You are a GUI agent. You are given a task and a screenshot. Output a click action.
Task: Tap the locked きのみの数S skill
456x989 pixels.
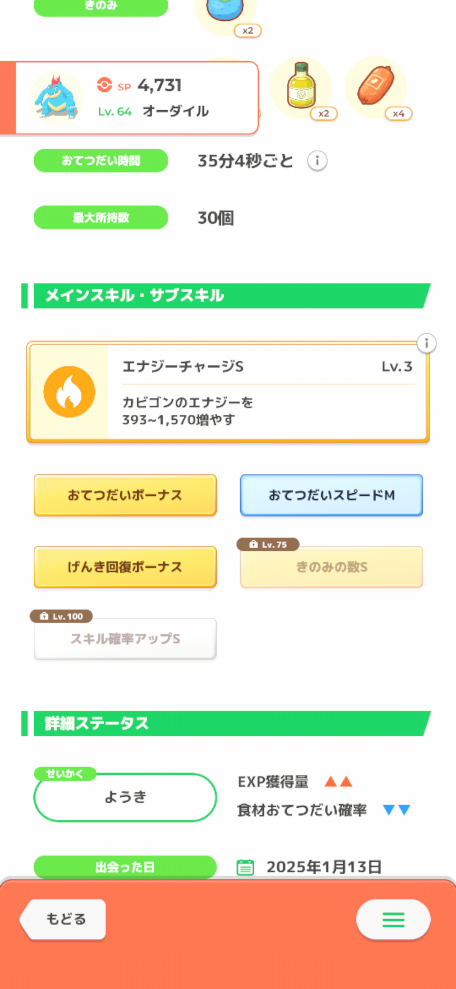[331, 567]
